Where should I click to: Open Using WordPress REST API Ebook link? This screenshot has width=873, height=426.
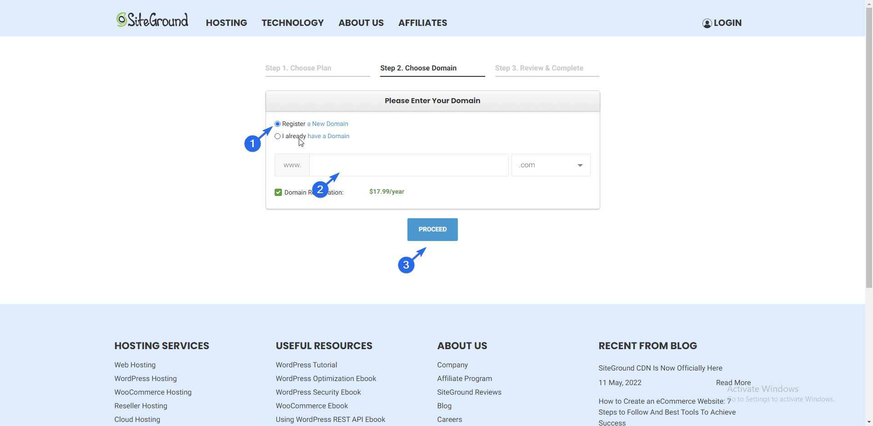coord(331,419)
